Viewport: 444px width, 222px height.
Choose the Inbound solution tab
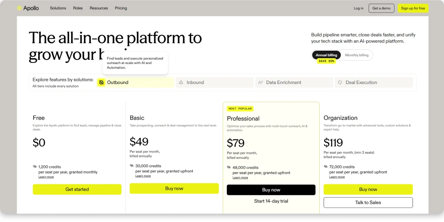[215, 83]
